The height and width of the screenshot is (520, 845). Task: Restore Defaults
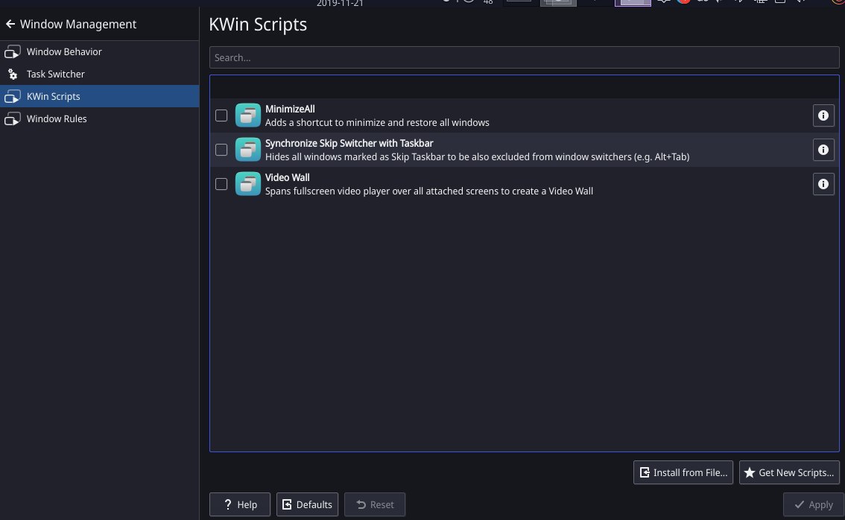307,504
